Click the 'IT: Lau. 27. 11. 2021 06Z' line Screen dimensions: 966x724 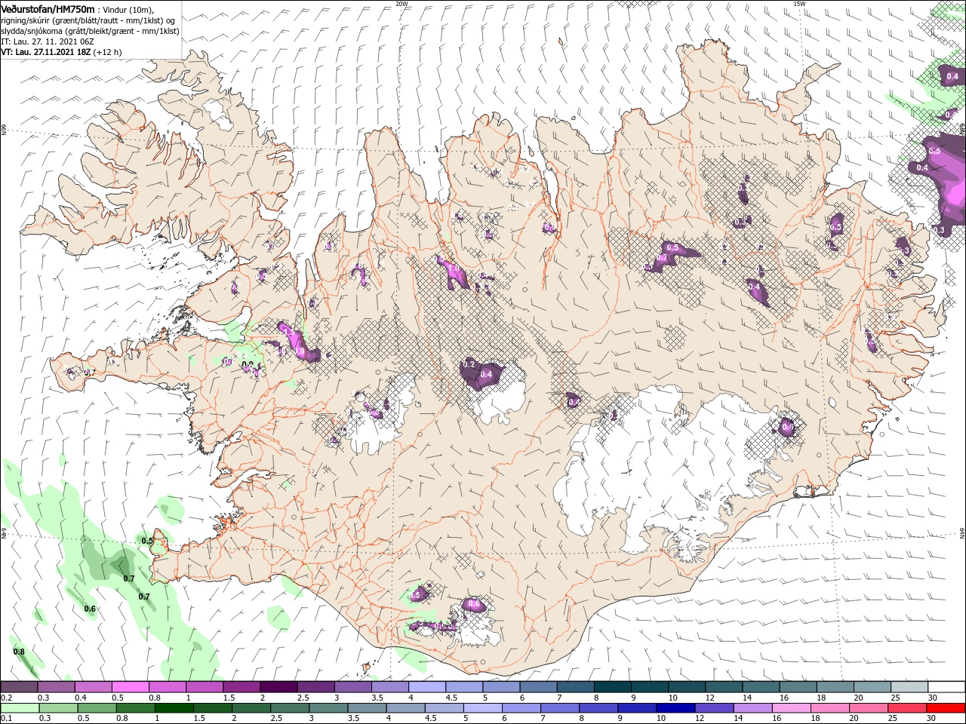(47, 41)
